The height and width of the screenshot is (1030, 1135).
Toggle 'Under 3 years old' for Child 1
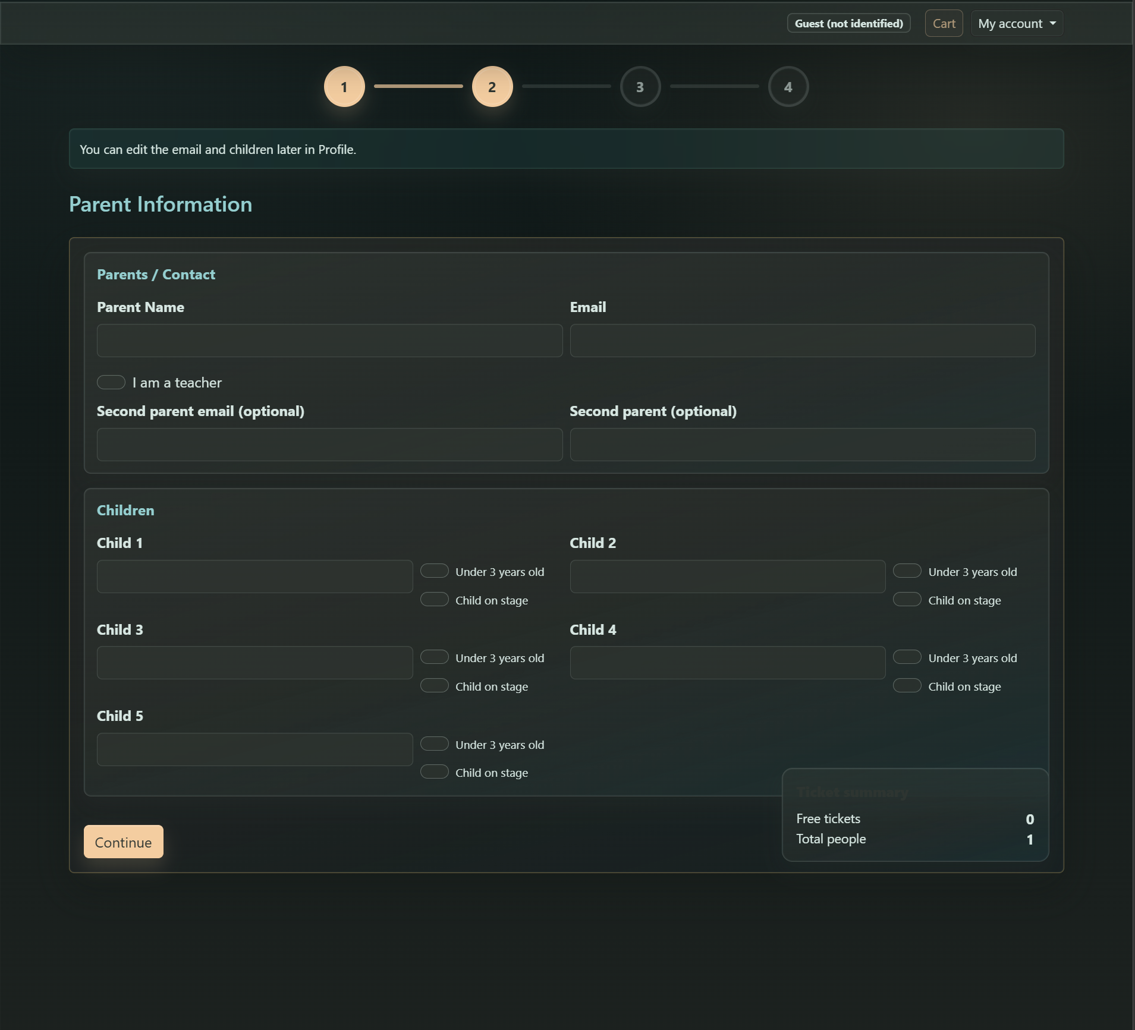[434, 571]
